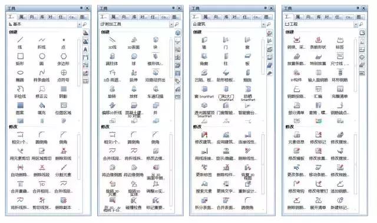Viewport: 377px width, 223px height.
Task: Click the 修改 section scrollbar in 建筑 panel
Action: click(x=263, y=164)
